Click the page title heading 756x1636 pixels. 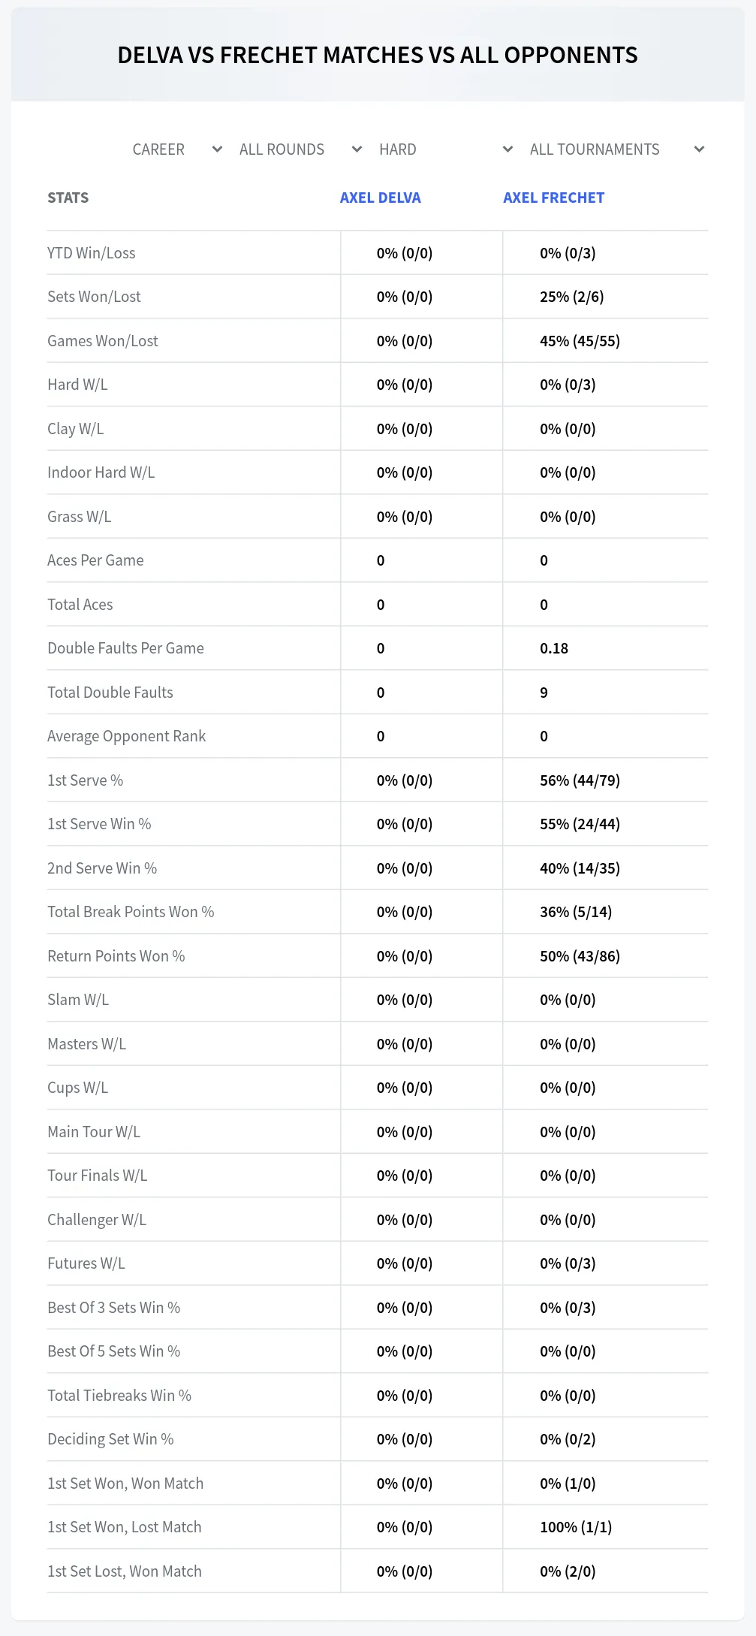378,55
